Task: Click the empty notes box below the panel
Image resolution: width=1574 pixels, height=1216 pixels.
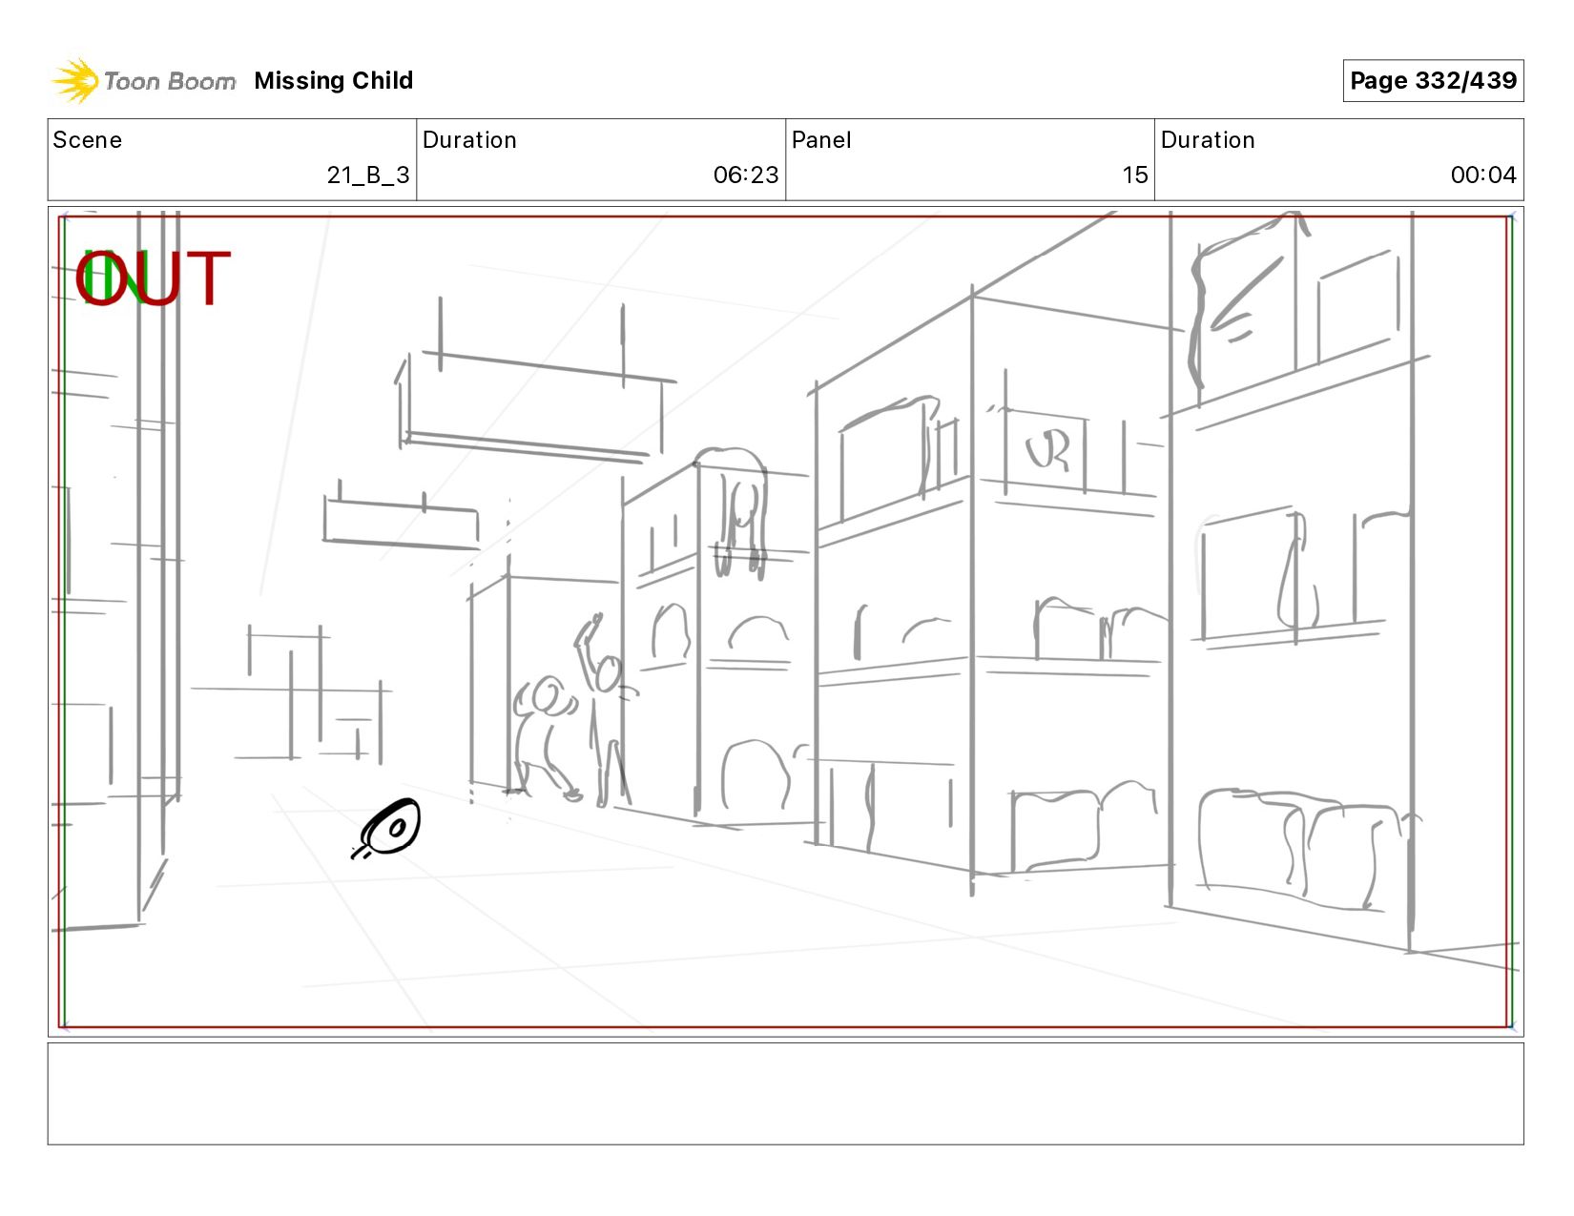Action: (x=785, y=1094)
